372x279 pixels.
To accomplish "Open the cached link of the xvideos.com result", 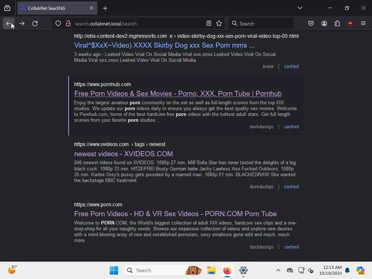I will coord(291,187).
